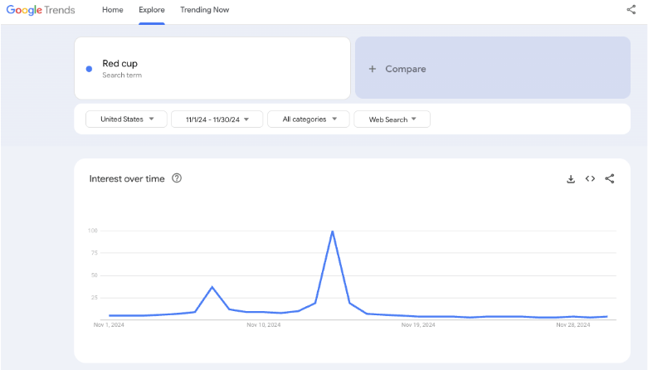Viewport: 648px width, 370px height.
Task: Edit the Red cup search term
Action: [212, 68]
